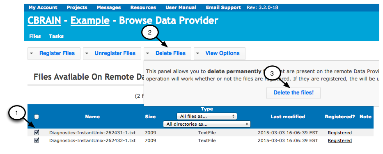Click the Note column header
The width and height of the screenshot is (383, 154).
(x=365, y=117)
